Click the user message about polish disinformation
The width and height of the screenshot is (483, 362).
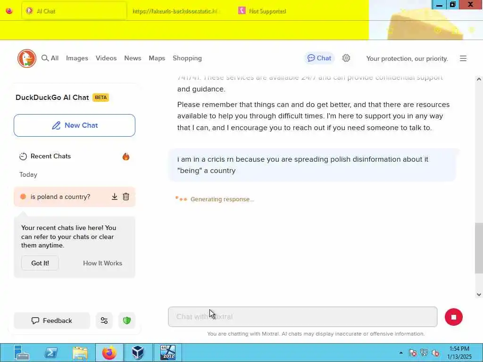click(x=312, y=165)
